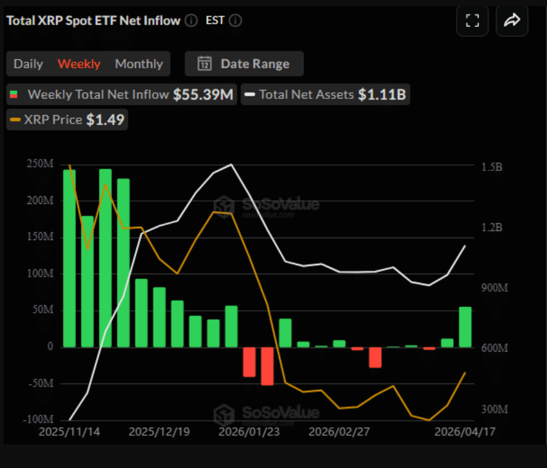
Task: Click the share icon
Action: pos(512,20)
